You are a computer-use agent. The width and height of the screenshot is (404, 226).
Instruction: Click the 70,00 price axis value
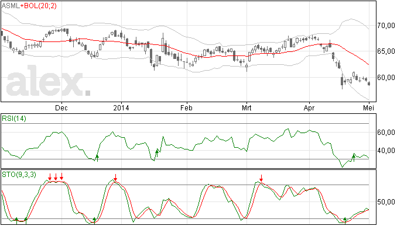[x=386, y=26]
